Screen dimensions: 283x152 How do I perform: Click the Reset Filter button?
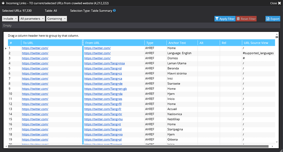(x=246, y=19)
